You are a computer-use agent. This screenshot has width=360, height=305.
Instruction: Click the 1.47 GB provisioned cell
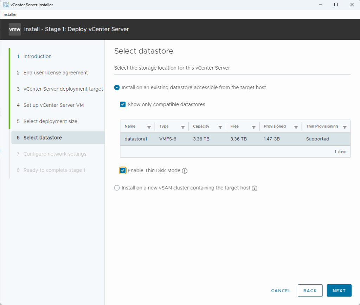pyautogui.click(x=272, y=139)
